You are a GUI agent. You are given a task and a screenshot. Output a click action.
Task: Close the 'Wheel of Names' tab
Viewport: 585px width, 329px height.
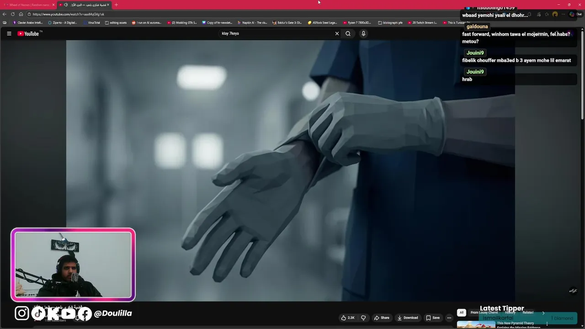[x=53, y=5]
